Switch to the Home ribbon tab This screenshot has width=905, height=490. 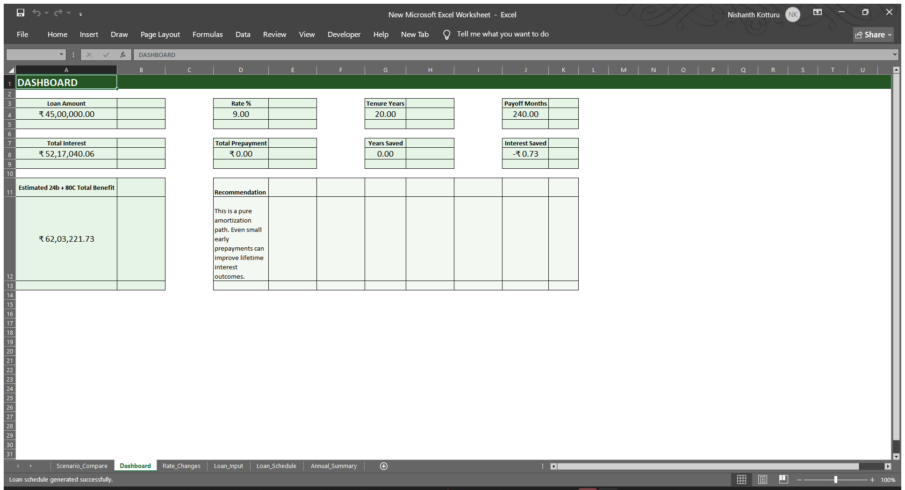(57, 35)
